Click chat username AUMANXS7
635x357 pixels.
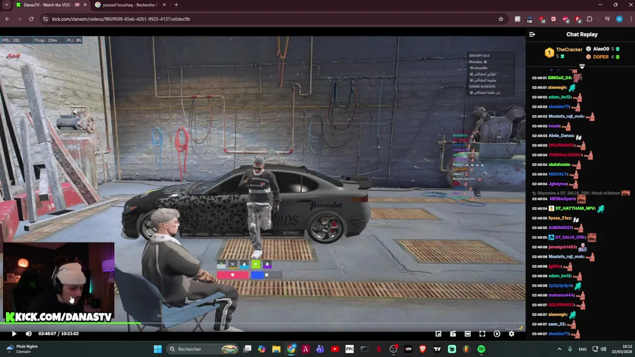pyautogui.click(x=561, y=228)
